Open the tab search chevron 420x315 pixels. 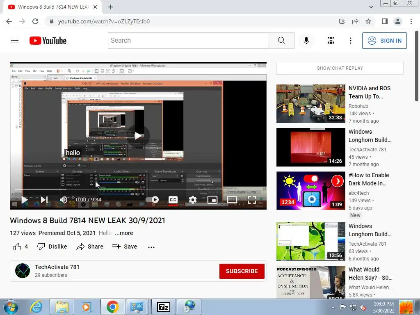371,7
